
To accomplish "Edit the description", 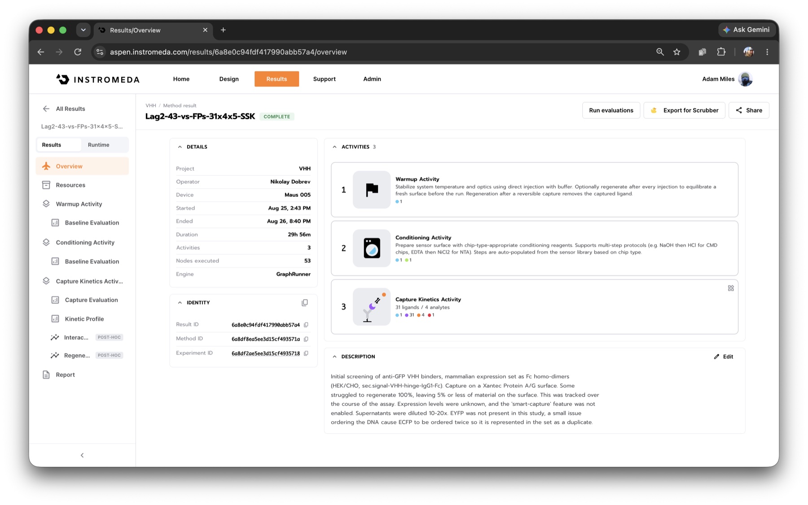I will click(x=724, y=357).
